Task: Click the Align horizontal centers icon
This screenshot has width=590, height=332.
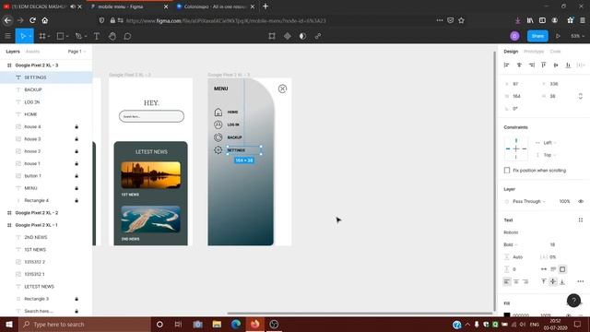Action: (519, 65)
